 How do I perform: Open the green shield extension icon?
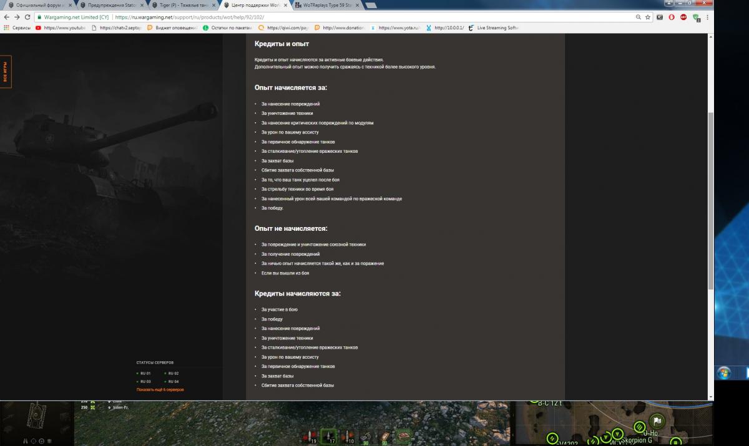point(696,17)
